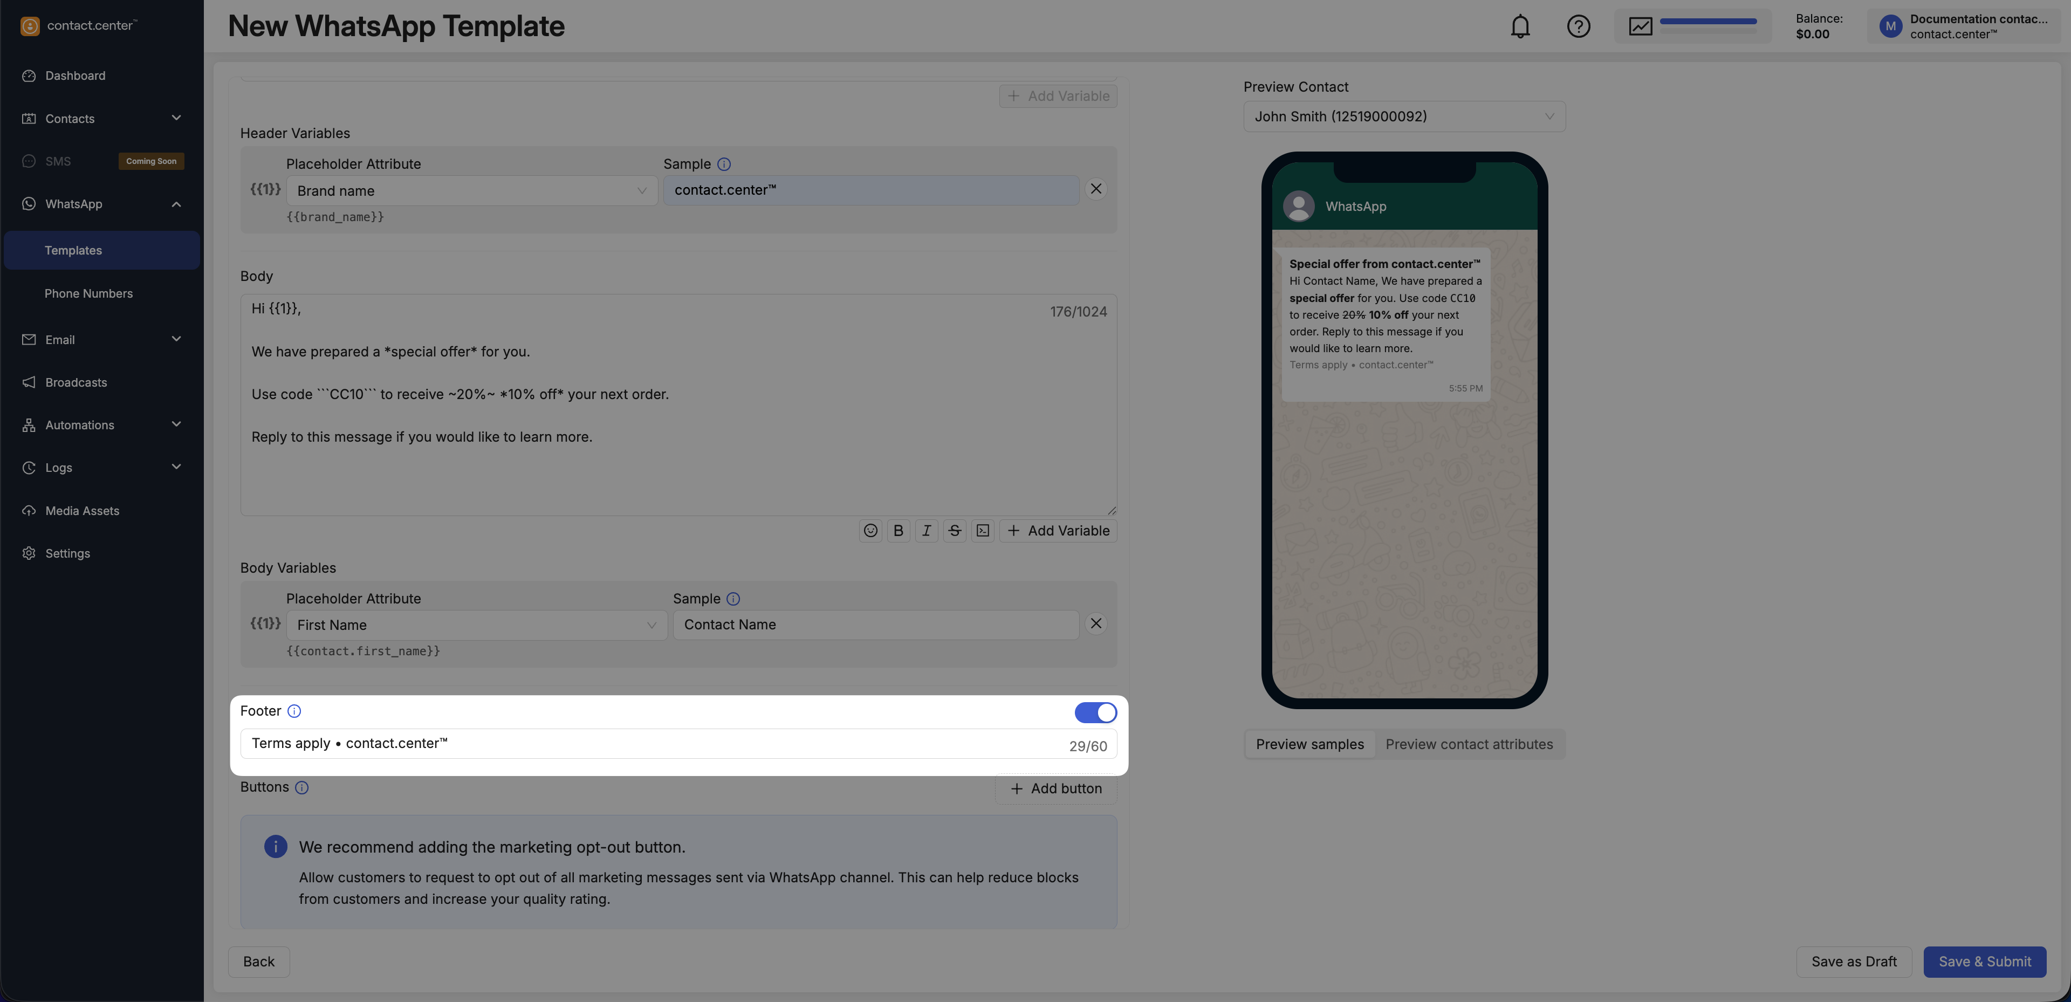This screenshot has width=2071, height=1002.
Task: Apply italic formatting in body toolbar
Action: click(926, 531)
